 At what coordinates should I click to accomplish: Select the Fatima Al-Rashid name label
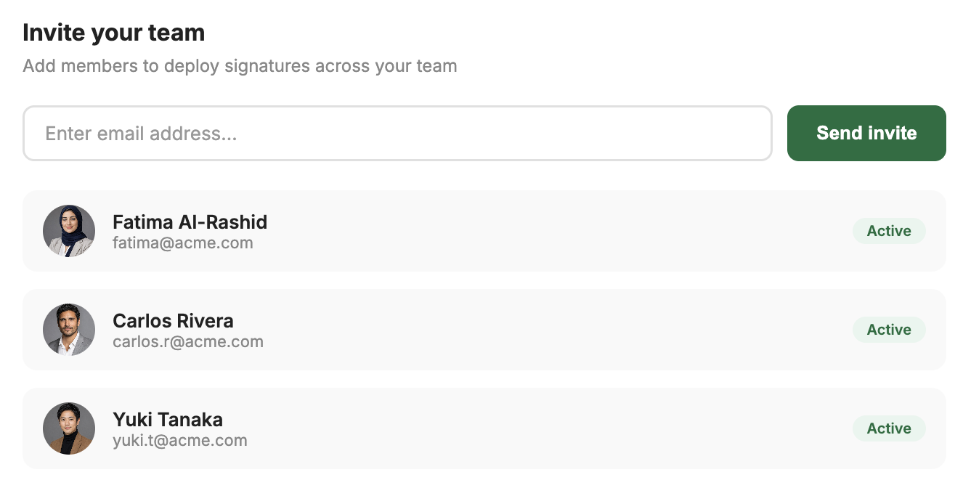point(190,221)
